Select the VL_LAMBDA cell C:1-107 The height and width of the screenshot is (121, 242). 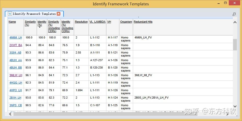pyautogui.click(x=95, y=105)
